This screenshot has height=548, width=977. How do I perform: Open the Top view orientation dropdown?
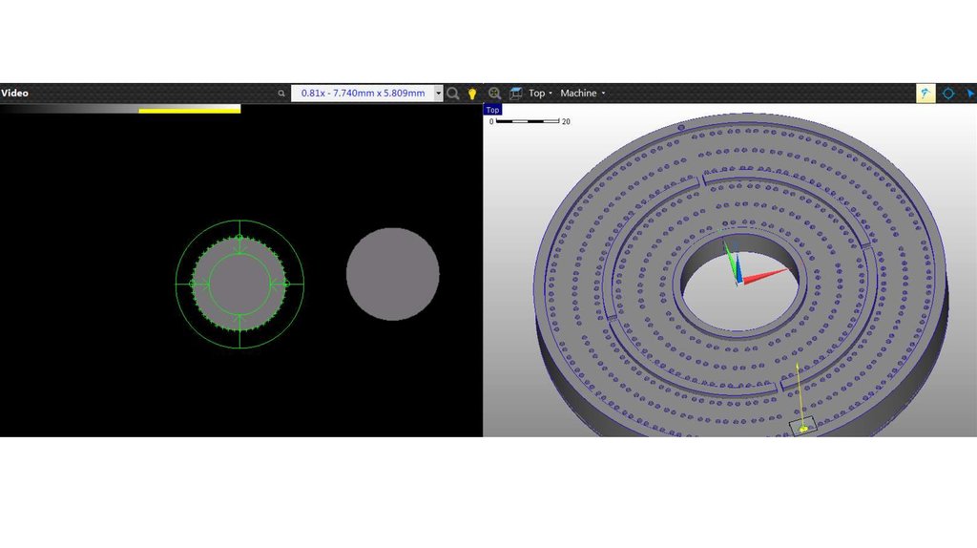[541, 94]
